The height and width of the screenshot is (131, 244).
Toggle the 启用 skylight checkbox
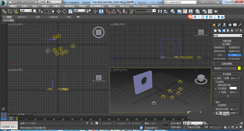pyautogui.click(x=215, y=78)
